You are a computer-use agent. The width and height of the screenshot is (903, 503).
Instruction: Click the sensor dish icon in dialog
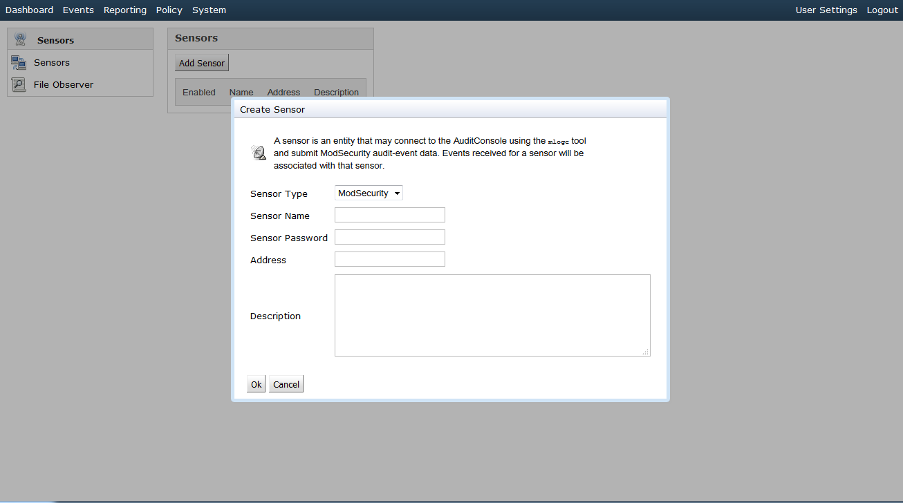[259, 153]
